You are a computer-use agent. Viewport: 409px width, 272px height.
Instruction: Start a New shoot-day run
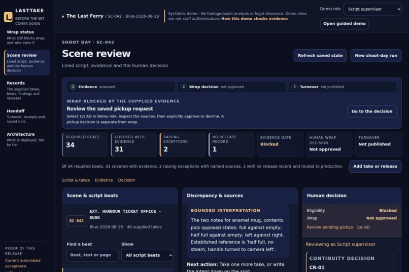pos(376,56)
